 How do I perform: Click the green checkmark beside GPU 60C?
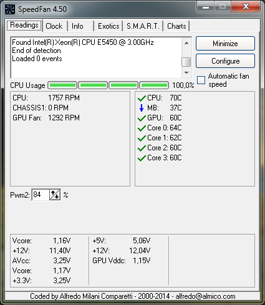point(142,118)
